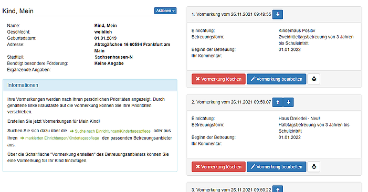The height and width of the screenshot is (192, 368).
Task: Select Beginn date 01.01.2022 of Haus Dreierlei
Action: [x=289, y=137]
